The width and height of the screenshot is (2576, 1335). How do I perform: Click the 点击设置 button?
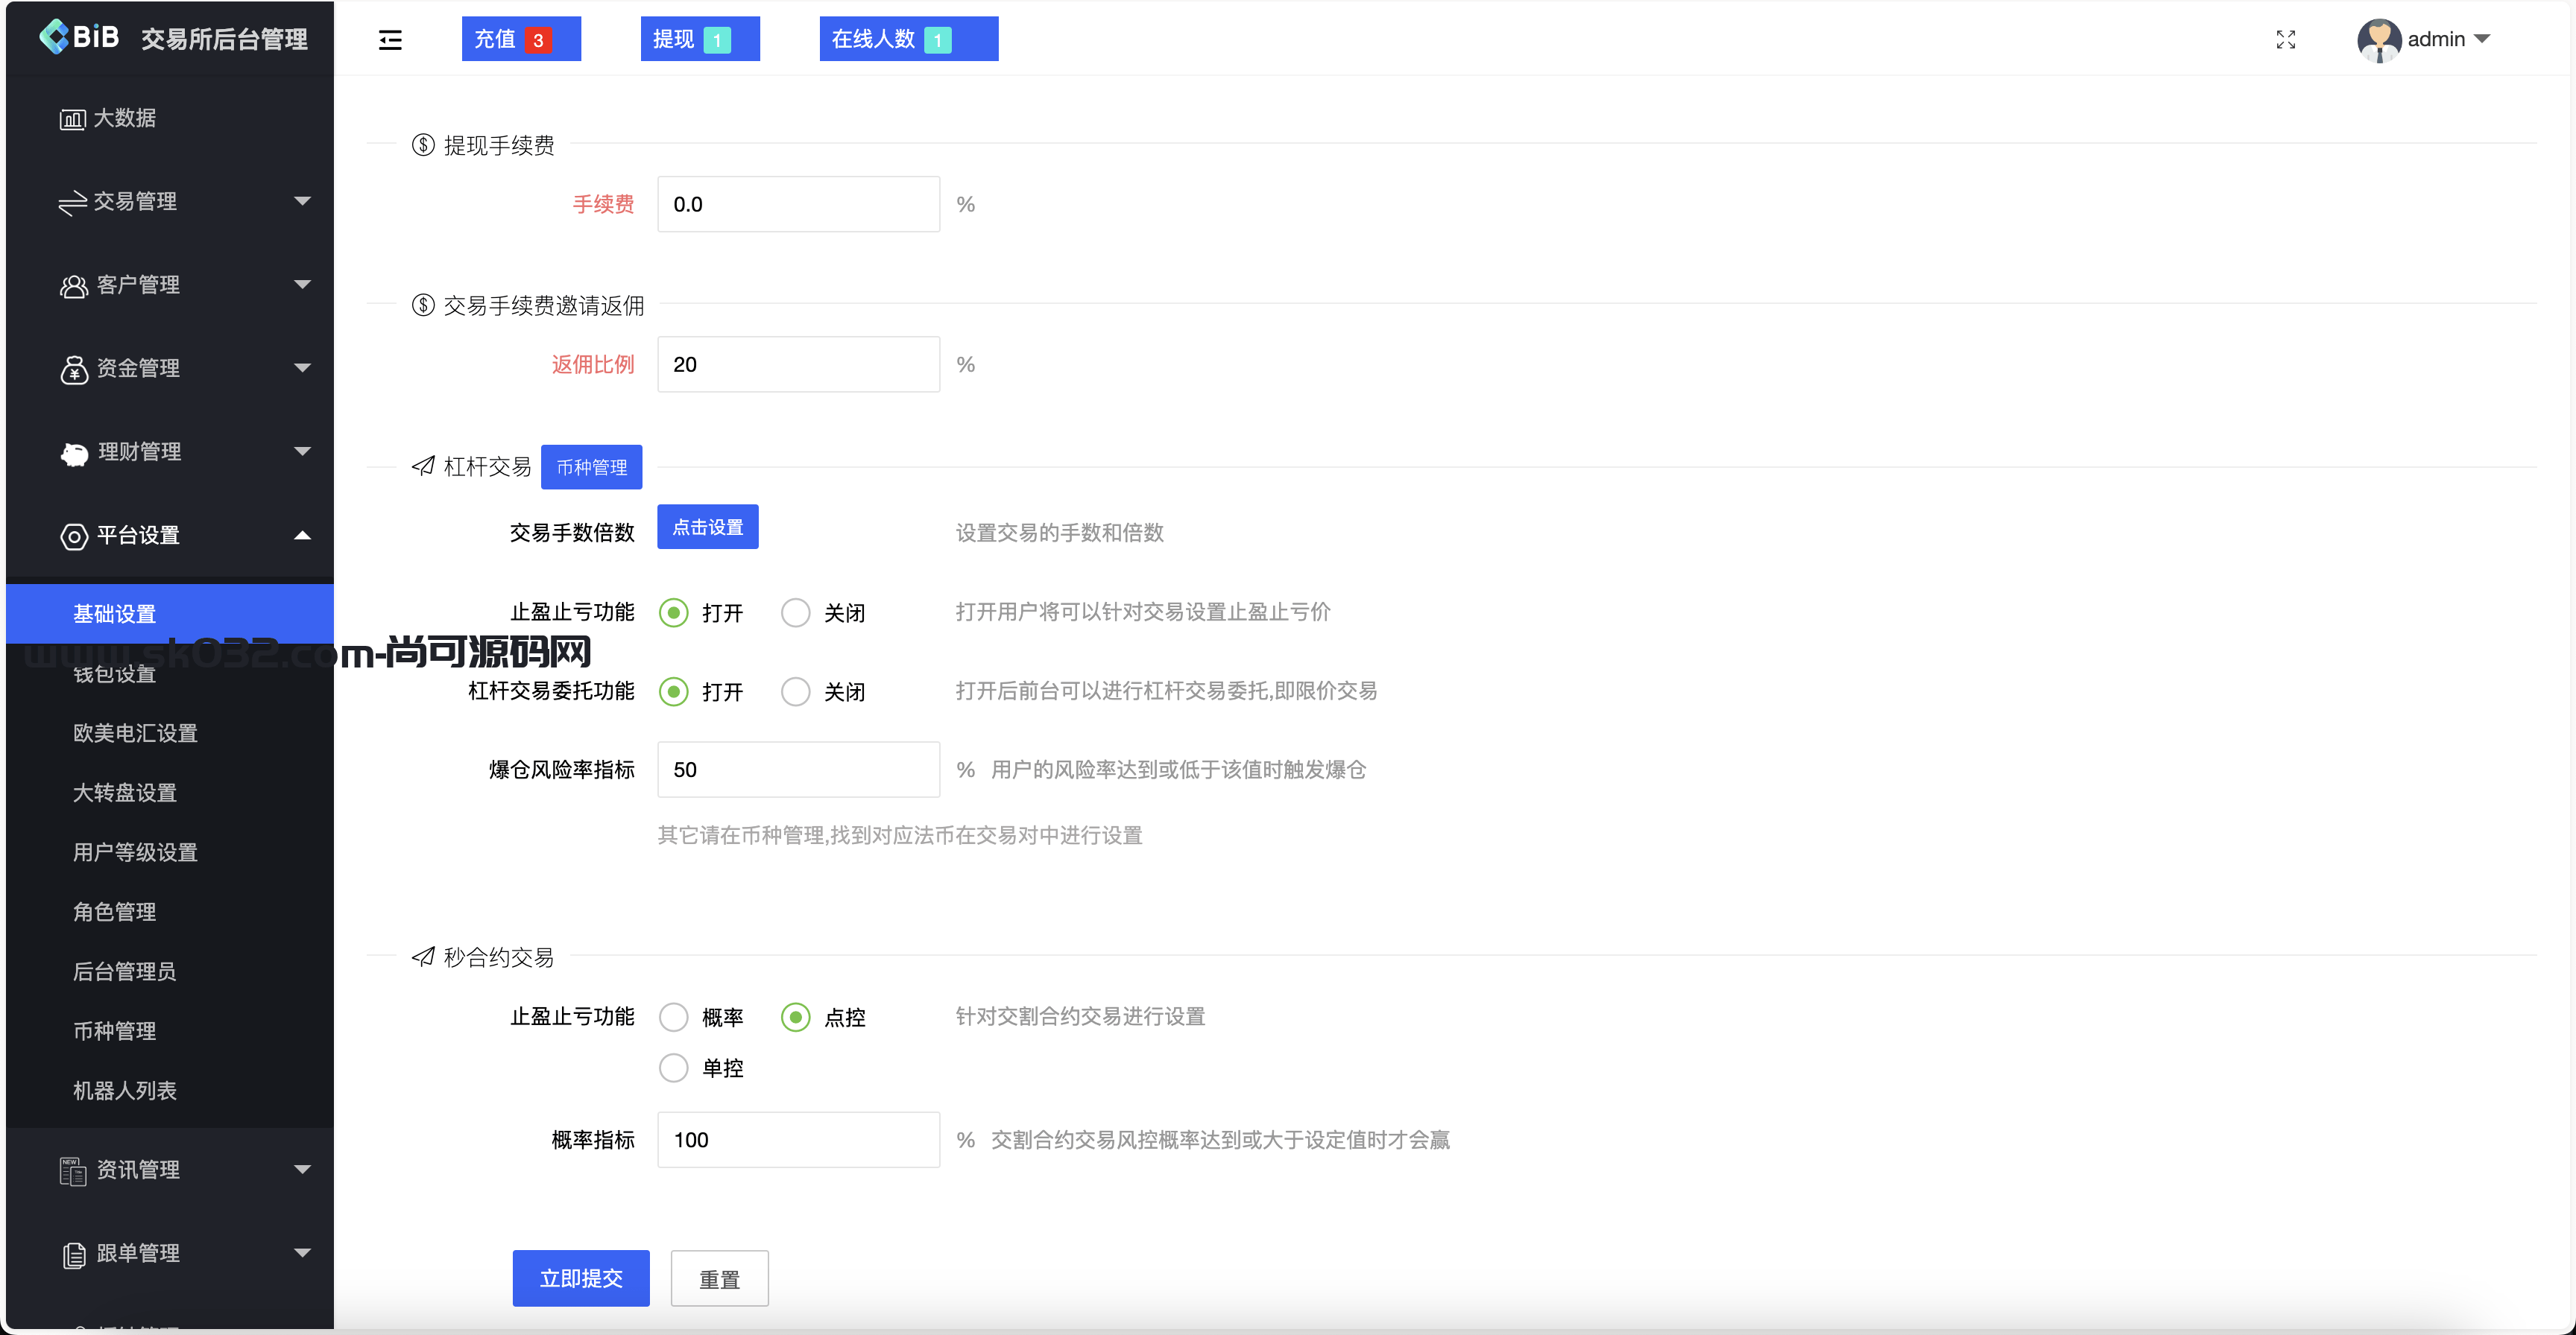point(708,527)
